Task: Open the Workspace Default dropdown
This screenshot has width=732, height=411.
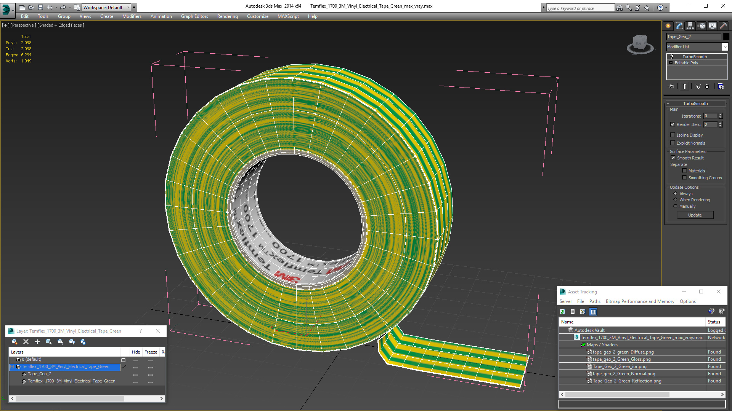Action: tap(128, 7)
